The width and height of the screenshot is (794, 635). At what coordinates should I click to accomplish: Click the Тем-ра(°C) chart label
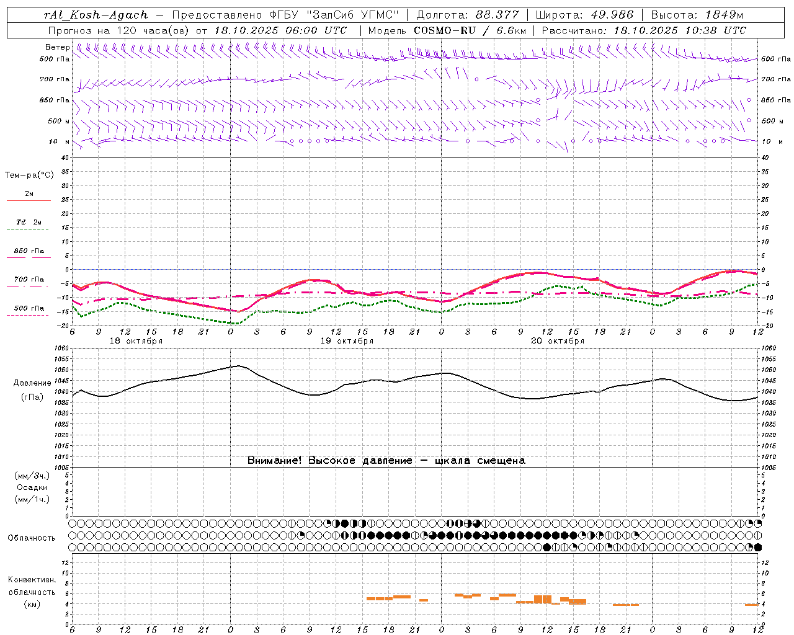[x=29, y=175]
